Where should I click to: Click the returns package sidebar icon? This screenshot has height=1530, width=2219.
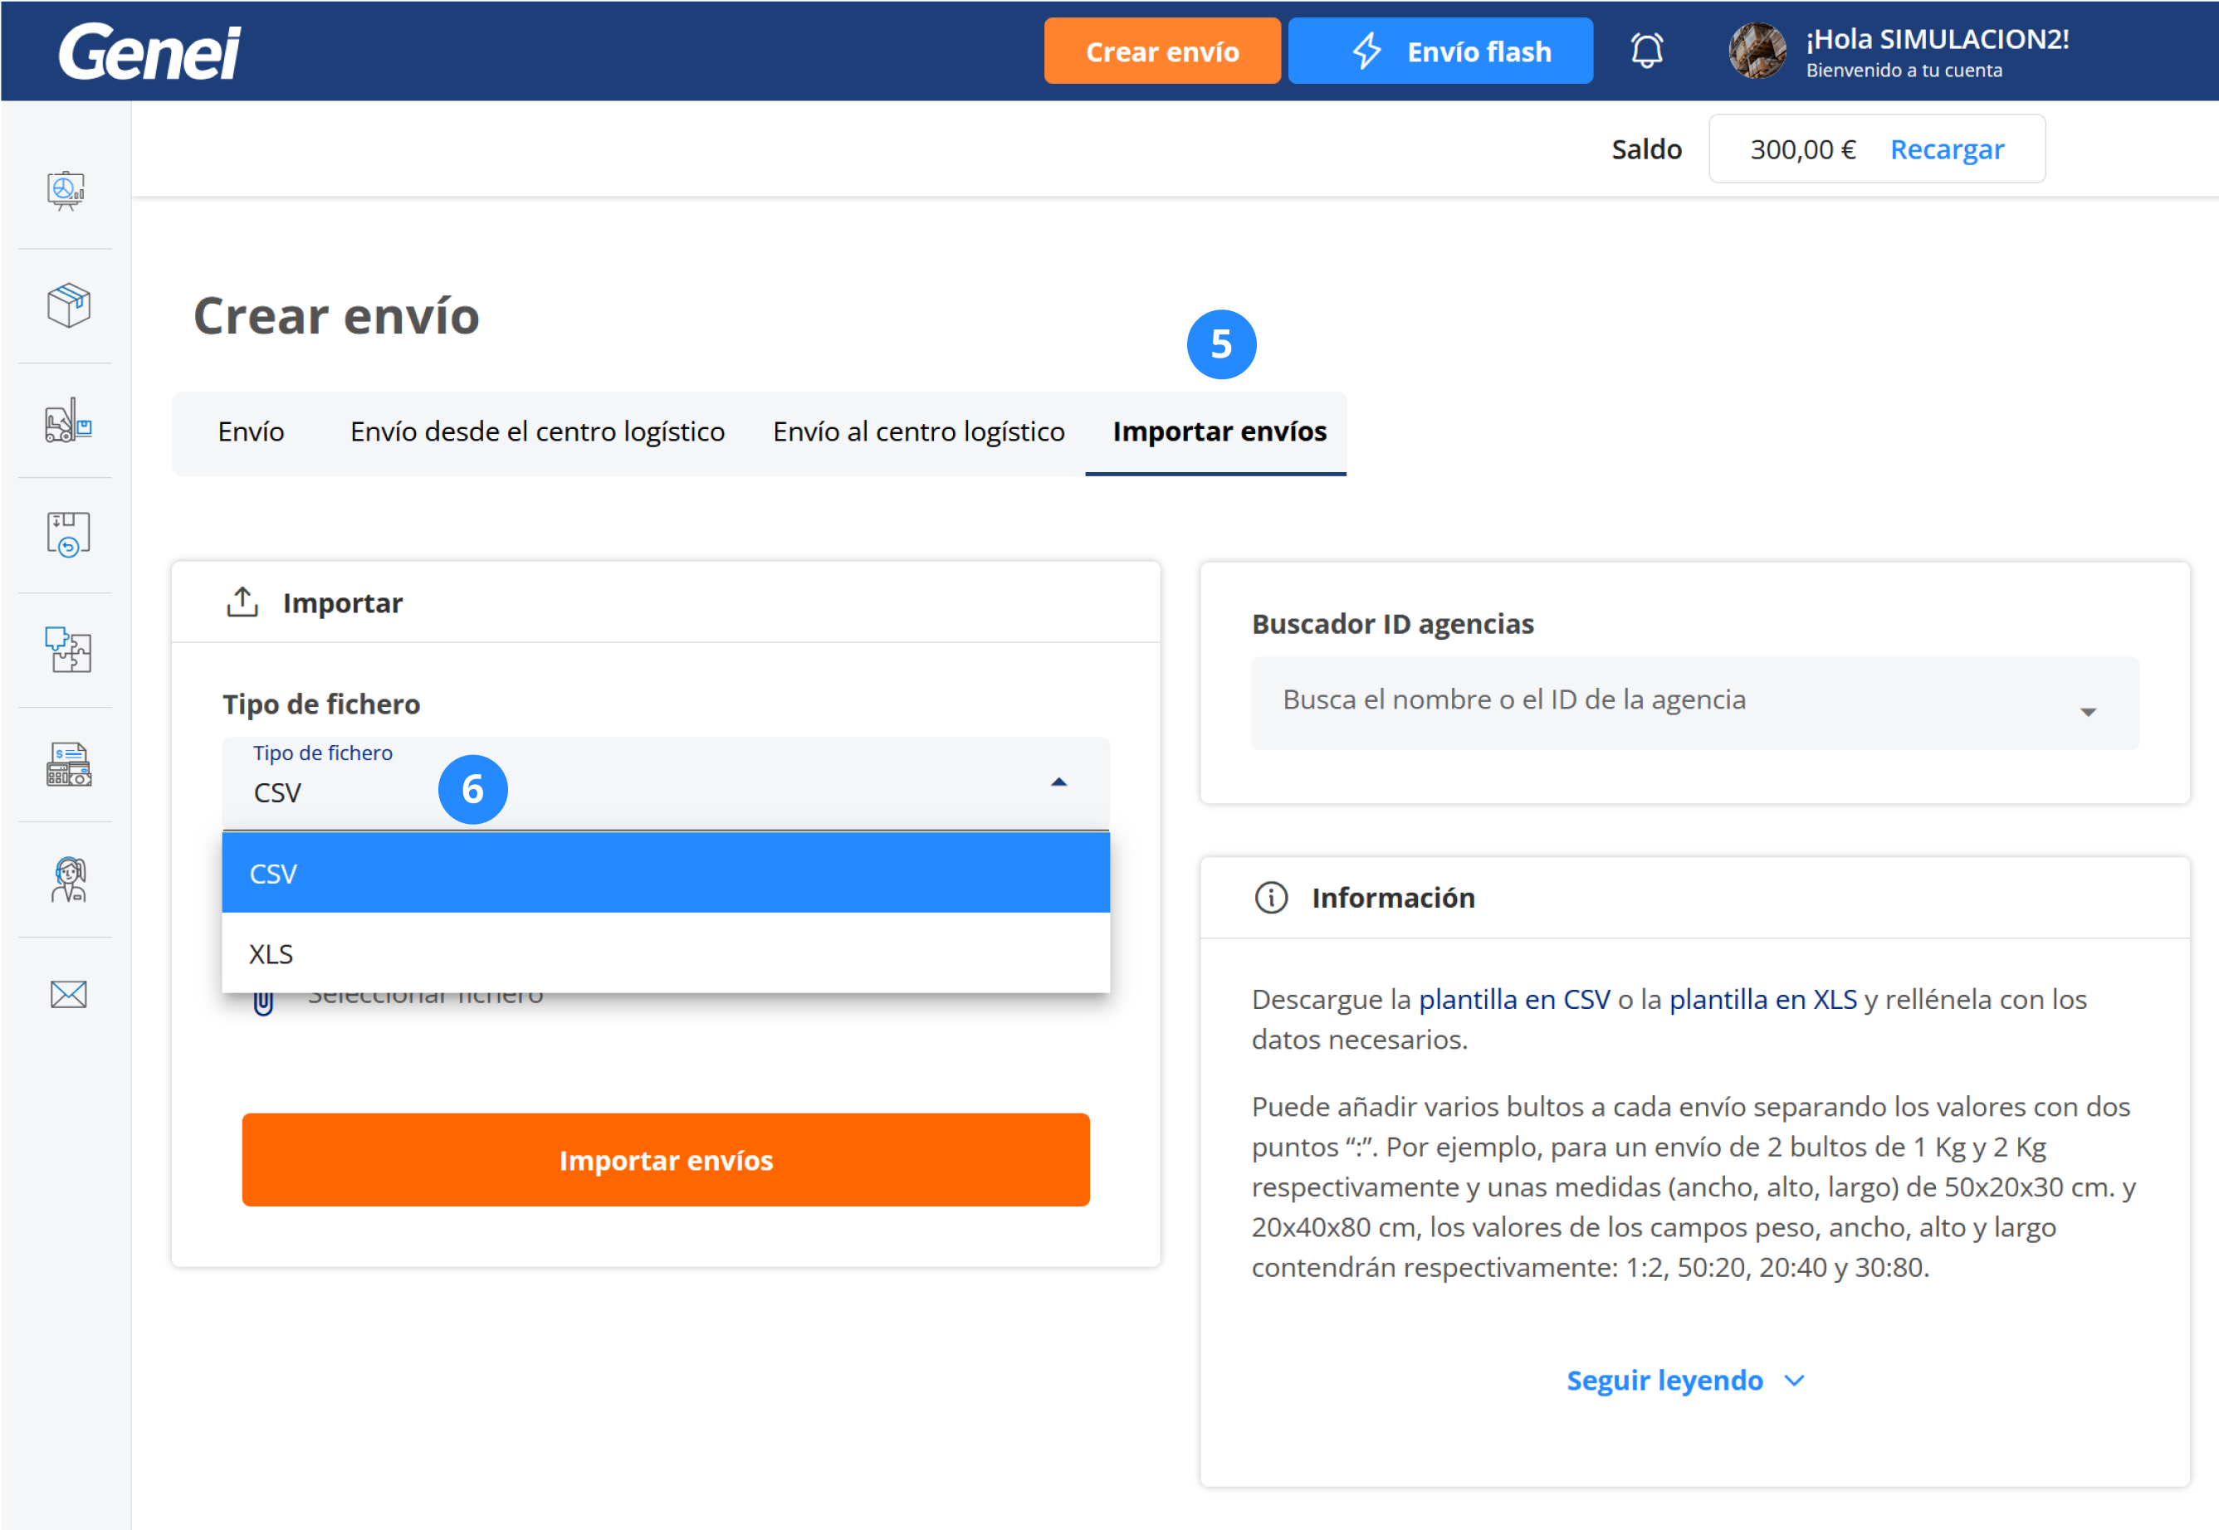[x=68, y=535]
